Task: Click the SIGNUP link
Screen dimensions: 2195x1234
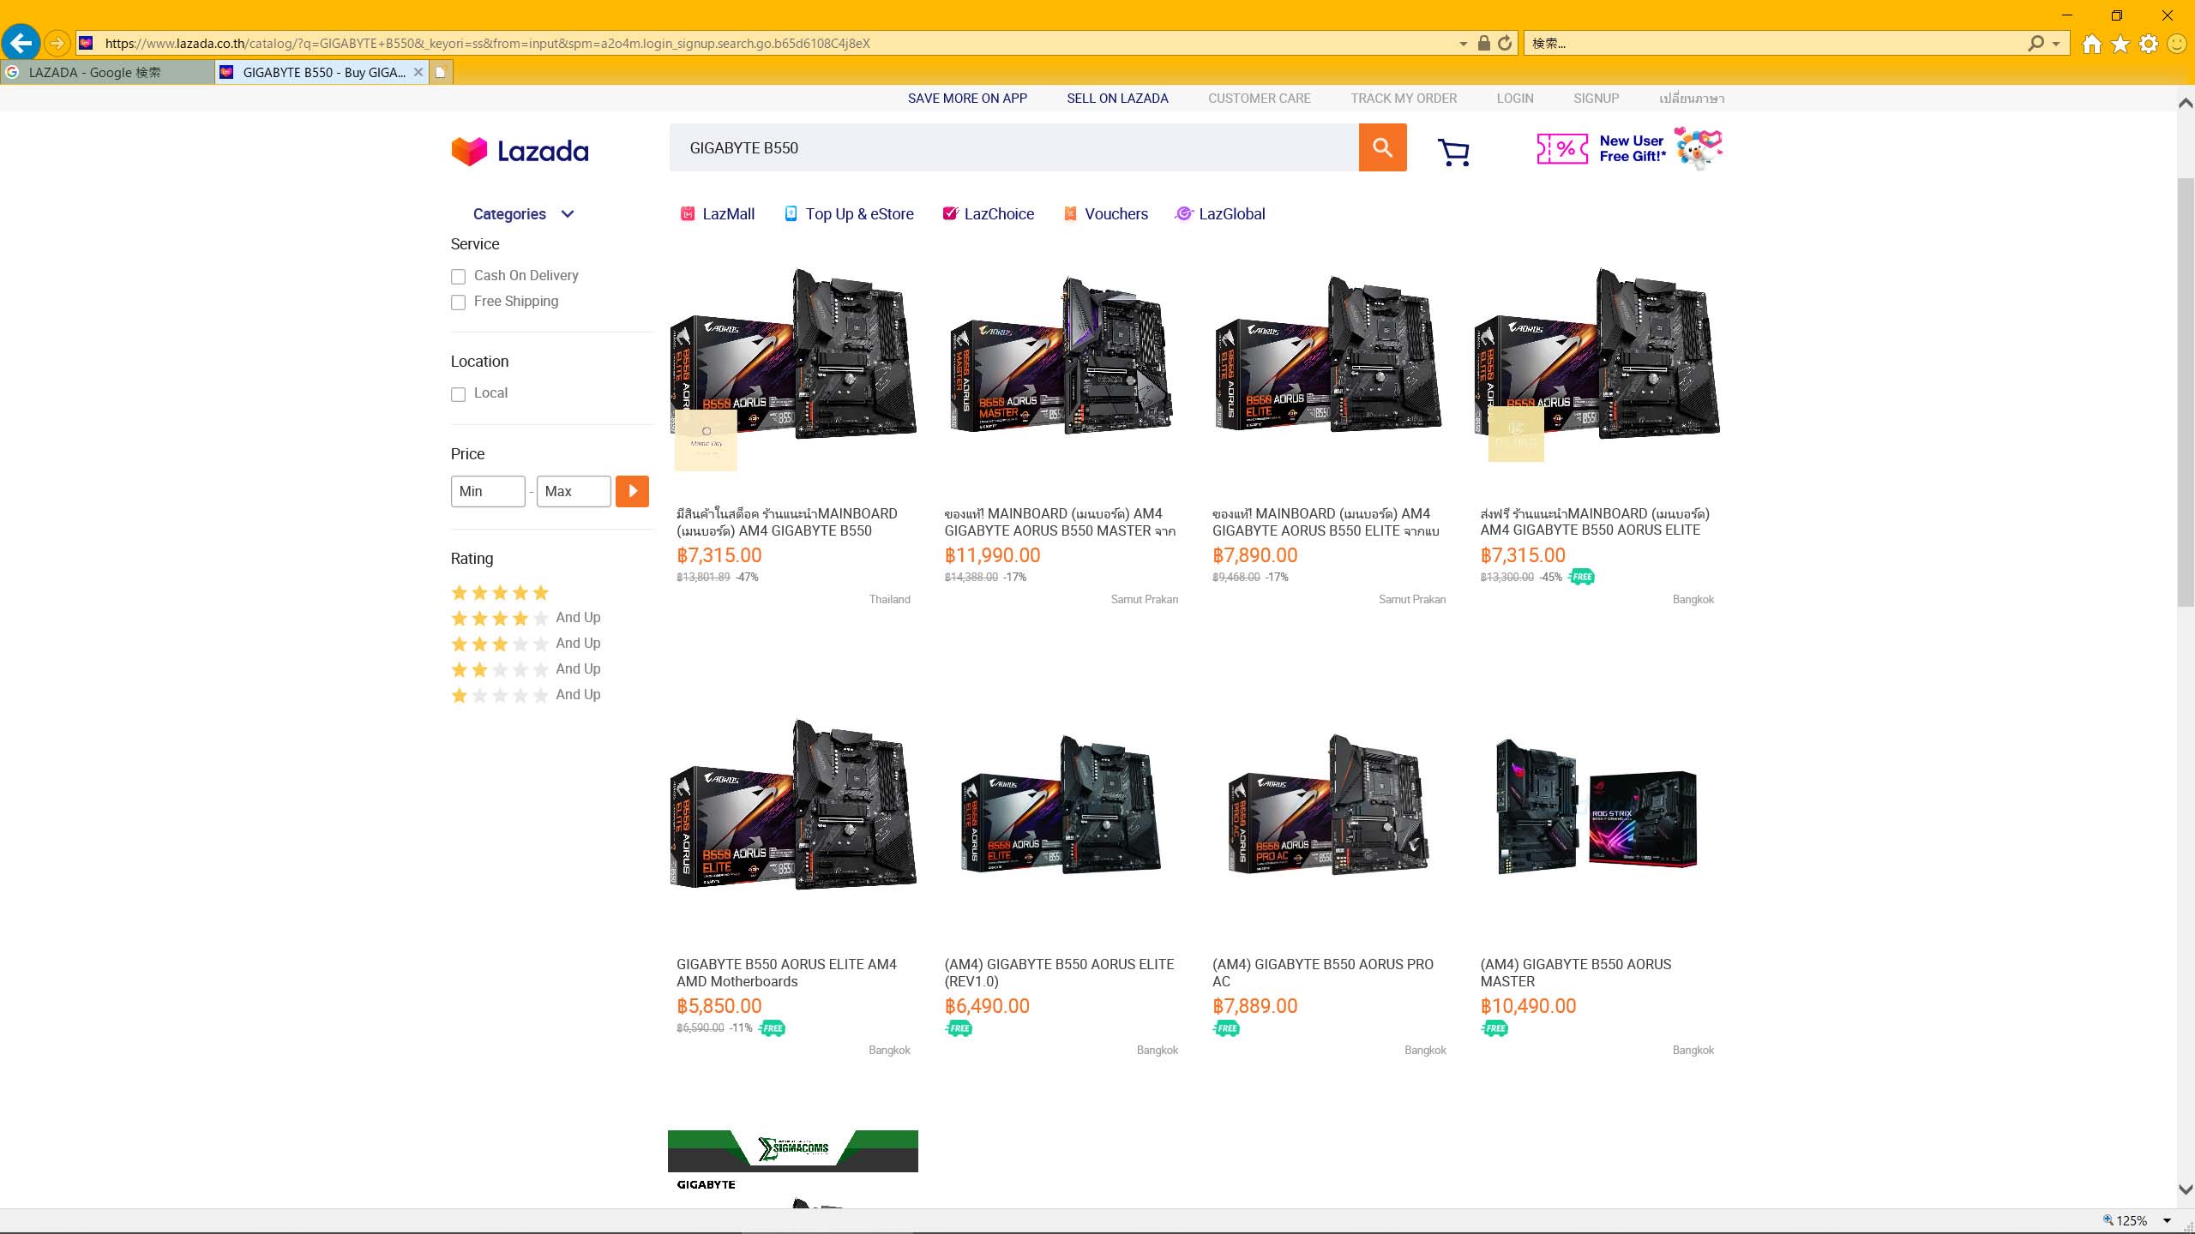Action: (1596, 99)
